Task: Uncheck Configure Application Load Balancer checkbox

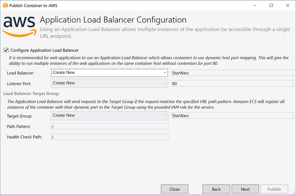Action: pos(6,50)
